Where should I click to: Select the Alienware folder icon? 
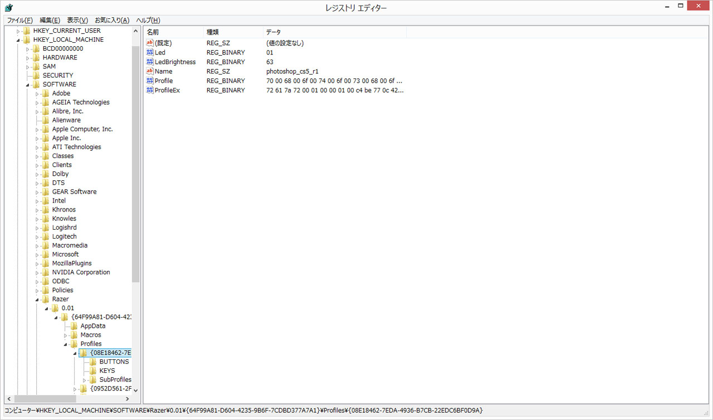point(46,120)
